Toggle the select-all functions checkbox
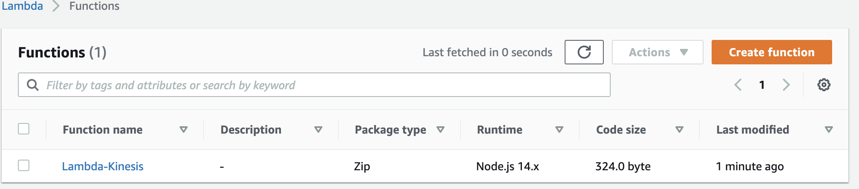859x189 pixels. click(x=24, y=129)
